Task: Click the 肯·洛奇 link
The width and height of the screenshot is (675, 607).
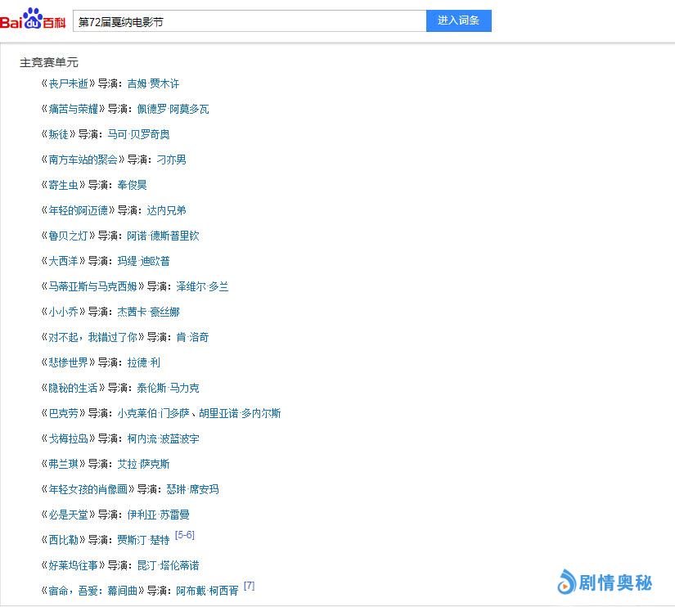Action: point(192,337)
